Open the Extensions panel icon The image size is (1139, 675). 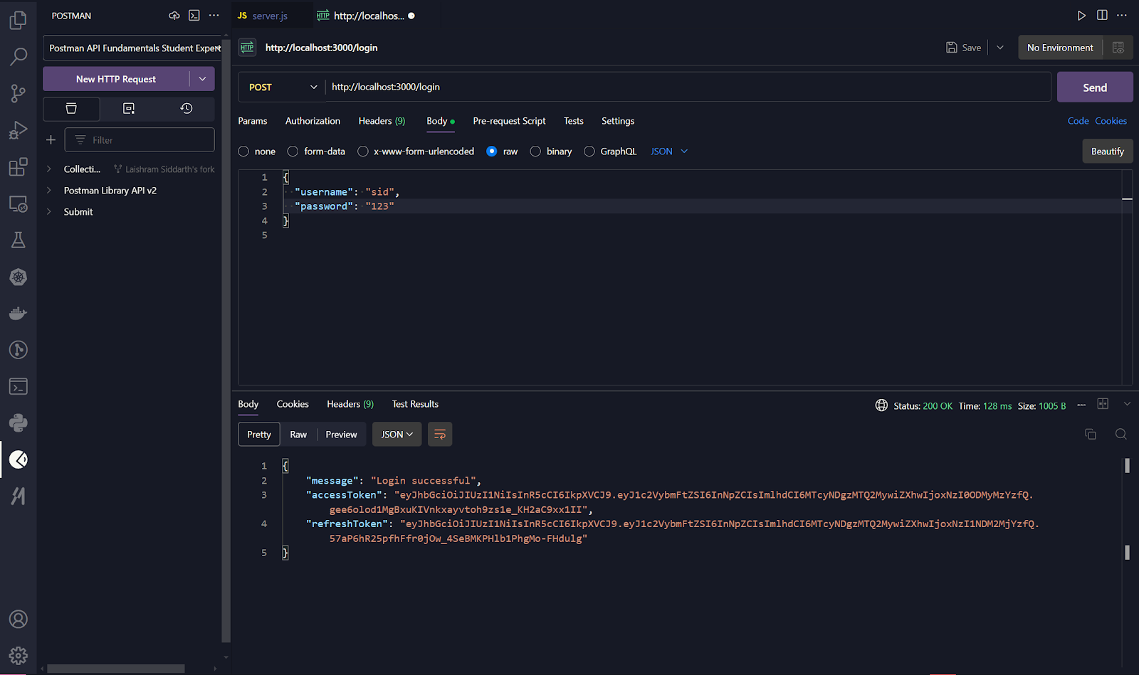(19, 167)
